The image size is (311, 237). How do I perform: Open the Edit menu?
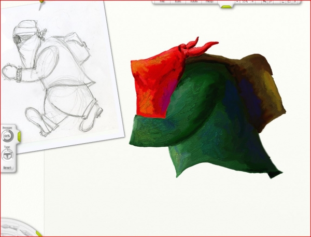[178, 2]
